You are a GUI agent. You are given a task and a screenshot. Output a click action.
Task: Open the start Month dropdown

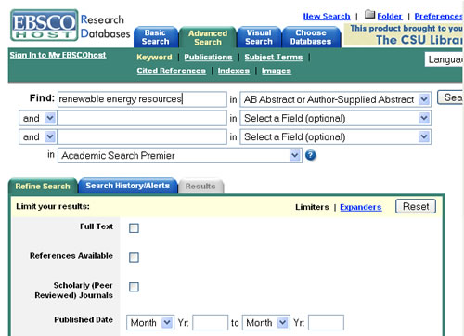click(150, 323)
